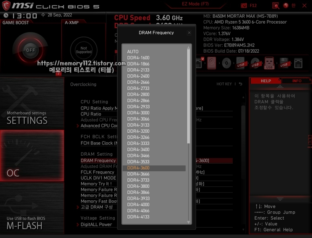Image resolution: width=312 pixels, height=238 pixels.
Task: Click the back arrow beside HOT KEY
Action: tap(241, 84)
